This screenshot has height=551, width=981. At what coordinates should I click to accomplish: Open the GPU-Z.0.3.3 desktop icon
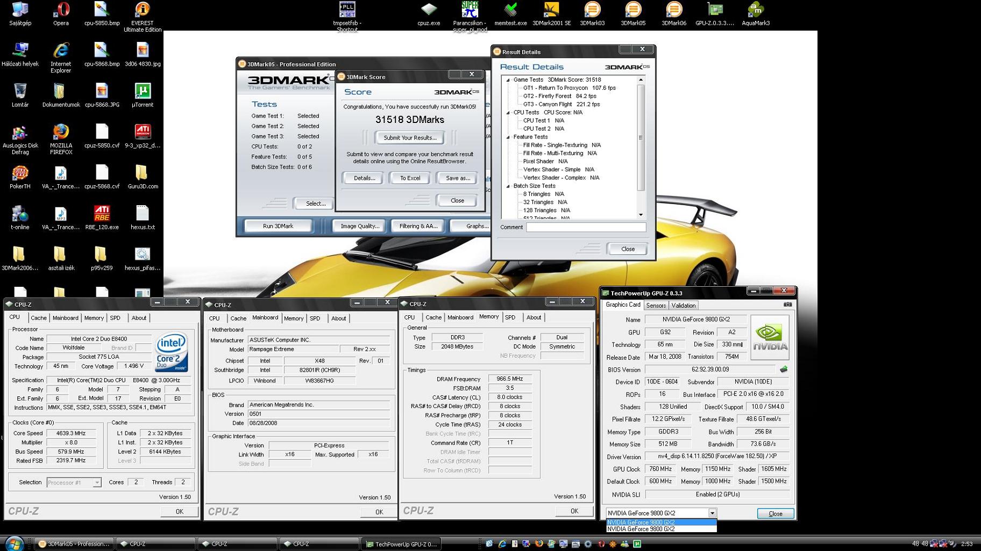pos(715,13)
